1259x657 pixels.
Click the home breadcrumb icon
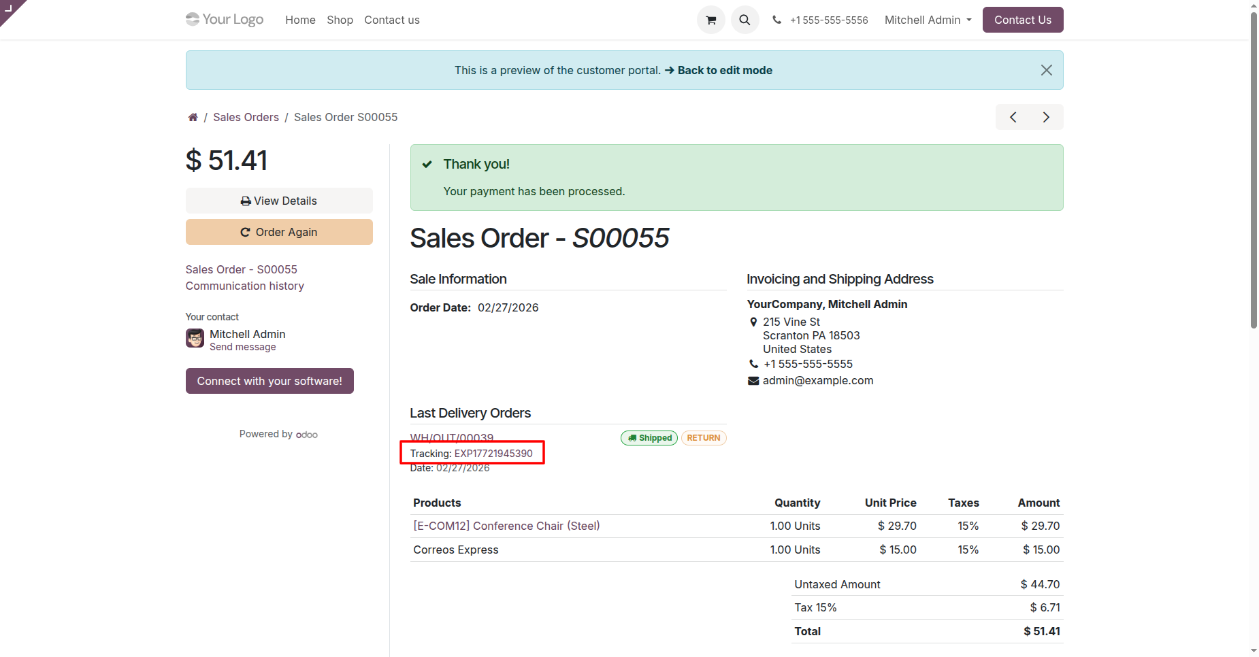(x=193, y=118)
